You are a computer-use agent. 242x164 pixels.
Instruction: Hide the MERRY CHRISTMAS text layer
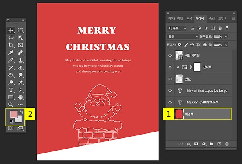coord(170,102)
